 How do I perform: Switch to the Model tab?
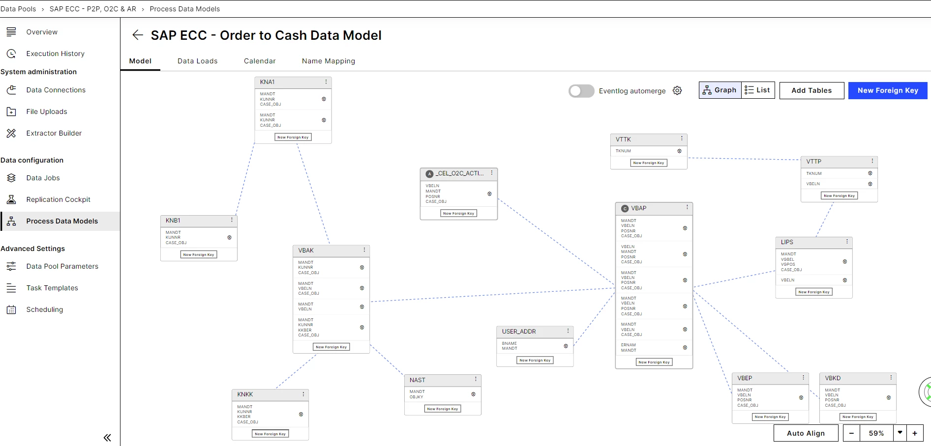140,61
